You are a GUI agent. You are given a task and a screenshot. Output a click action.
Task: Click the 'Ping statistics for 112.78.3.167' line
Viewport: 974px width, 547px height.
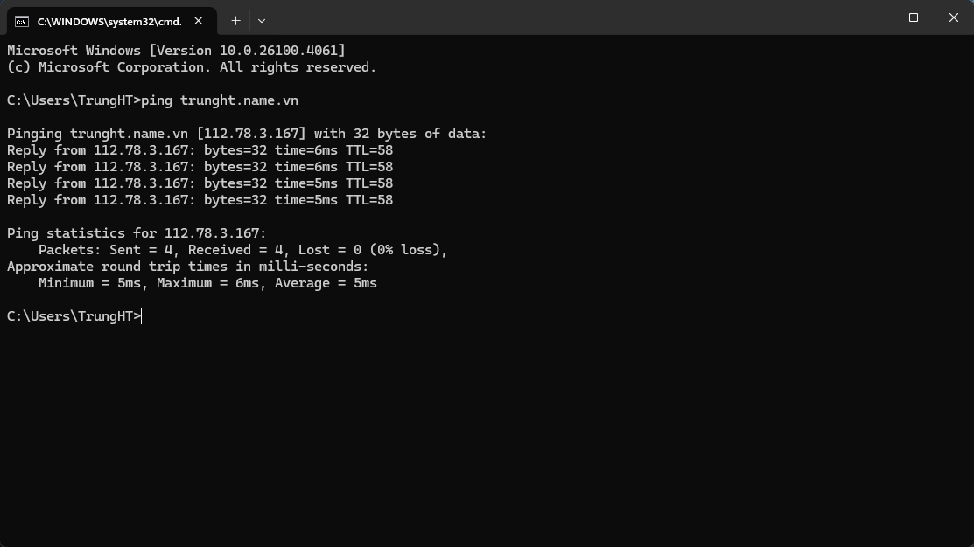tap(137, 233)
